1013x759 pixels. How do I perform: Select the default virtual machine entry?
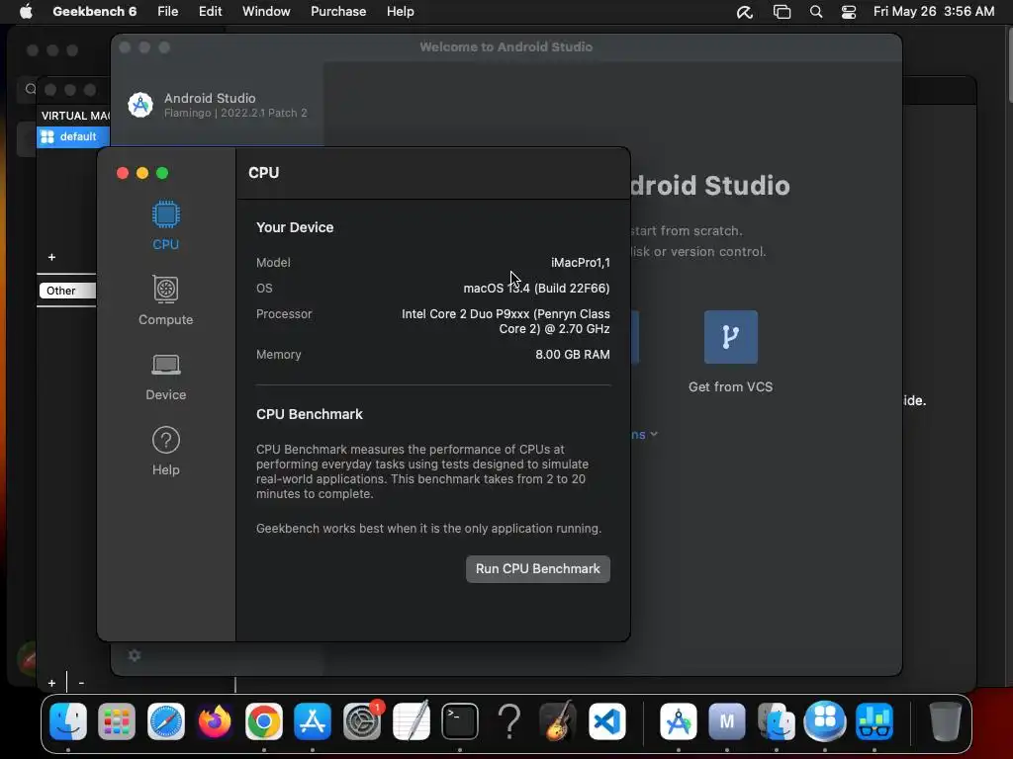[73, 136]
